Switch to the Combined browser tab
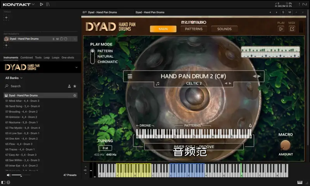310x186 pixels. click(x=26, y=58)
